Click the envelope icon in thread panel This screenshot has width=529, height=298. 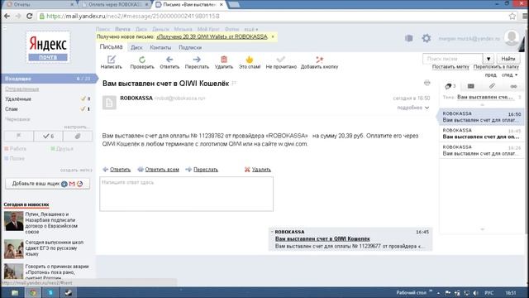pos(470,86)
